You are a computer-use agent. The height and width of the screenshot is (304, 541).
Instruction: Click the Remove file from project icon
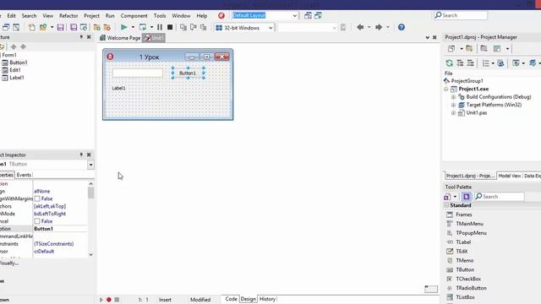[107, 27]
